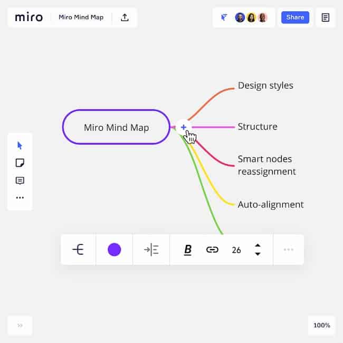This screenshot has width=343, height=343.
Task: Select the Structure node
Action: pos(258,127)
